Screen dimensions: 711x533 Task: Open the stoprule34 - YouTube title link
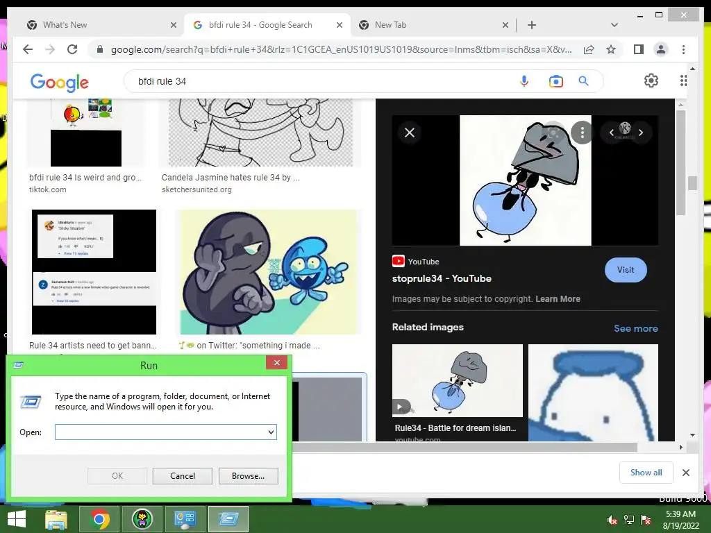tap(442, 278)
